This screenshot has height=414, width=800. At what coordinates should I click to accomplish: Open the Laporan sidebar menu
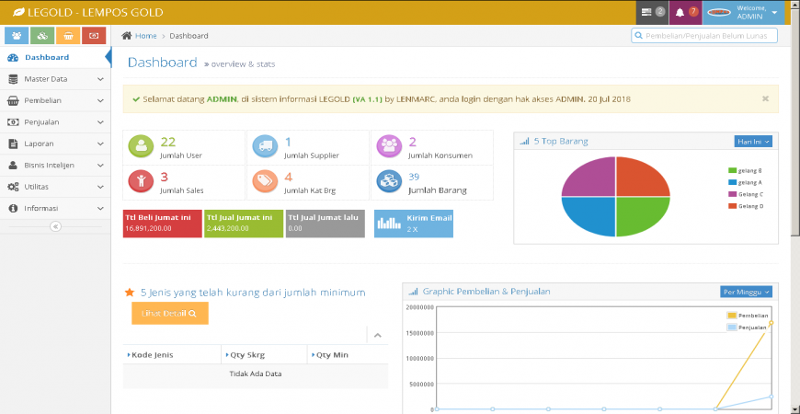pyautogui.click(x=55, y=144)
